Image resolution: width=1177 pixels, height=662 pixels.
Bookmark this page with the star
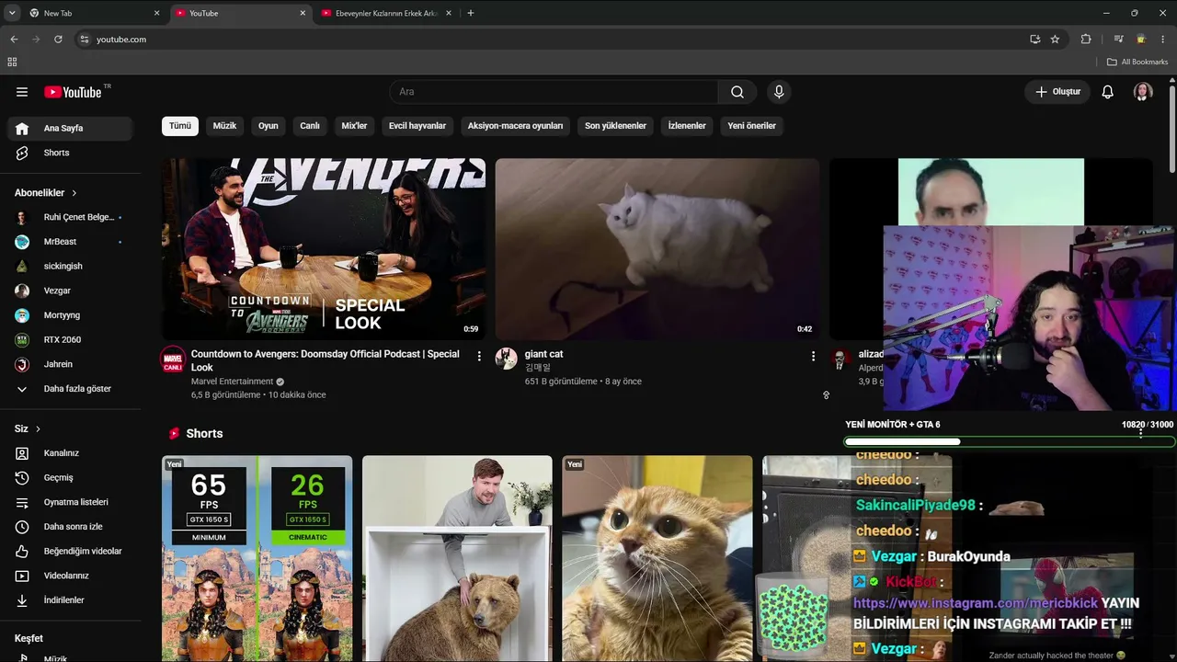(x=1055, y=40)
